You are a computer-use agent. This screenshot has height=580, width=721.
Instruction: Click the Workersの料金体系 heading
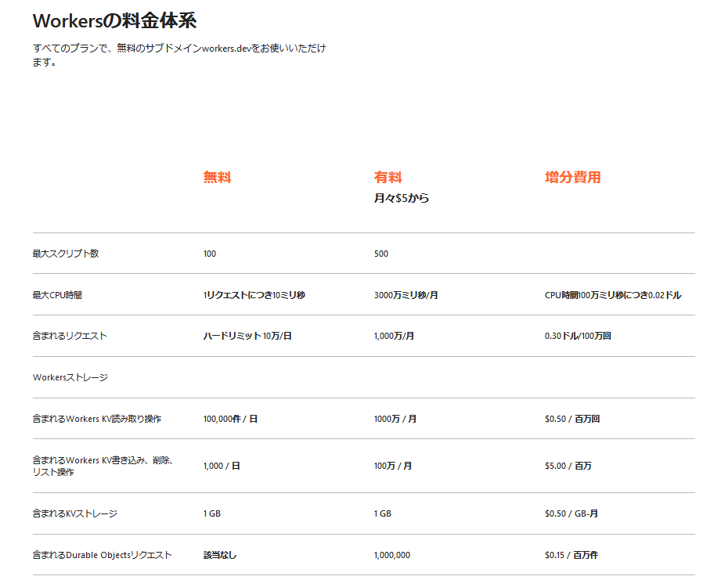pyautogui.click(x=114, y=21)
